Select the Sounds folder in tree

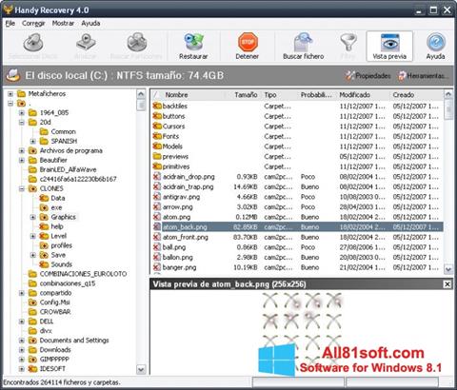pyautogui.click(x=61, y=264)
